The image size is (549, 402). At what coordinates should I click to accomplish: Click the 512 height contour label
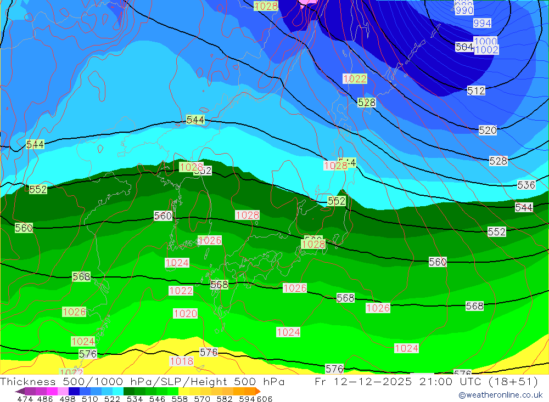476,90
